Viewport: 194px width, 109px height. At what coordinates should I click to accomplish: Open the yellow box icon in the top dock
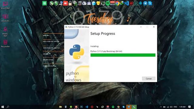[98, 3]
